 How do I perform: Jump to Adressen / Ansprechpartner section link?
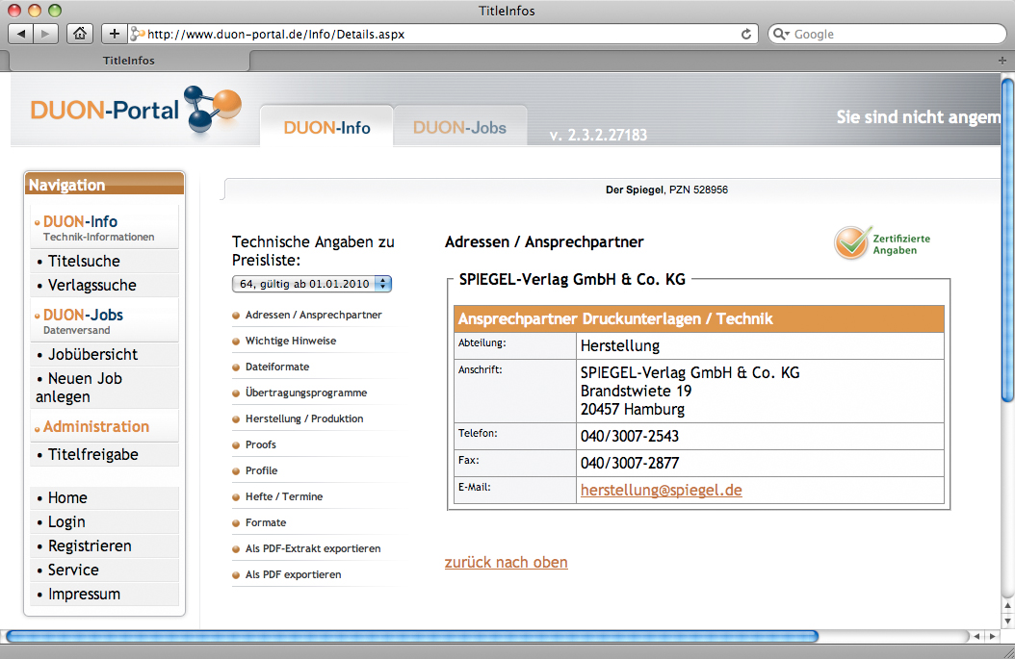pyautogui.click(x=313, y=315)
